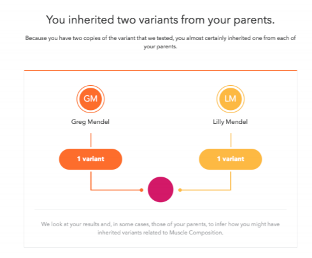This screenshot has width=312, height=258.
Task: Open Lilly Mendel's yellow 1 variant pill
Action: click(230, 159)
